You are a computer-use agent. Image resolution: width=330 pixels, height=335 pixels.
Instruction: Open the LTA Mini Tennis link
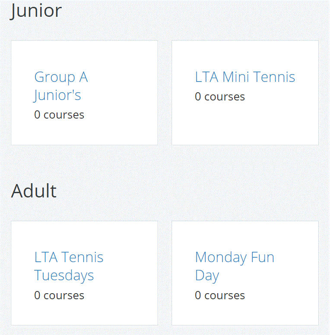coord(245,77)
